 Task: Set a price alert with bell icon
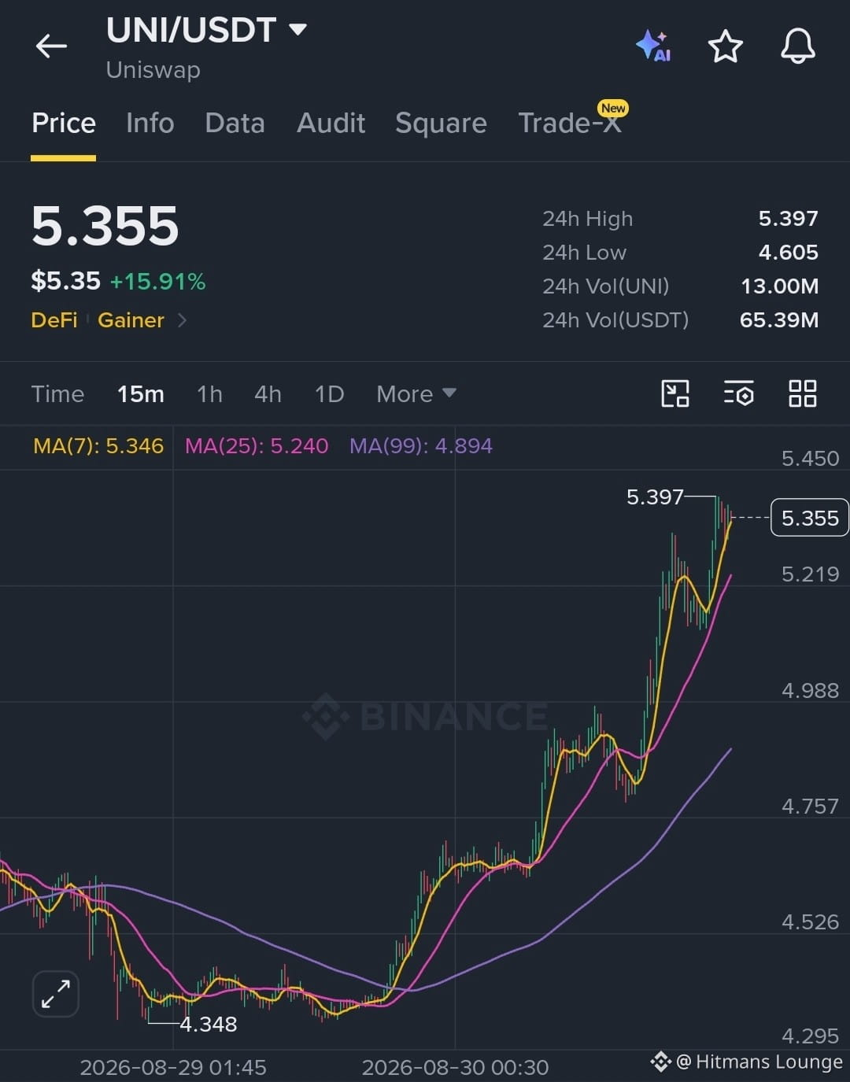click(x=797, y=46)
